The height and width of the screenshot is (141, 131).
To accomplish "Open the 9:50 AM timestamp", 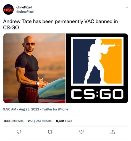I will (x=10, y=109).
